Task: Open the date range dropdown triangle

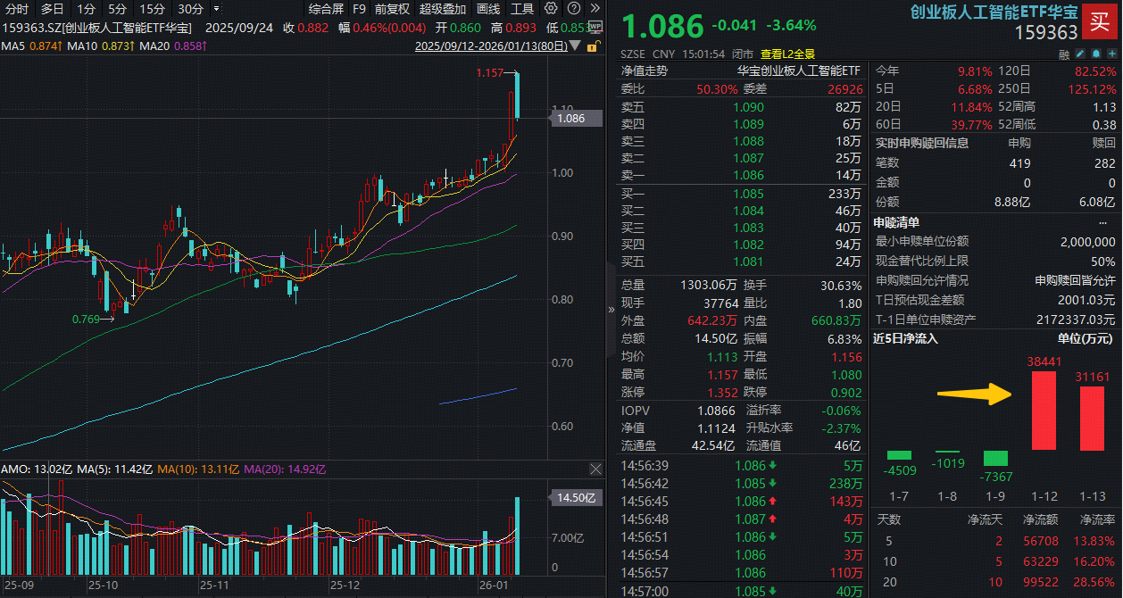Action: pyautogui.click(x=576, y=46)
